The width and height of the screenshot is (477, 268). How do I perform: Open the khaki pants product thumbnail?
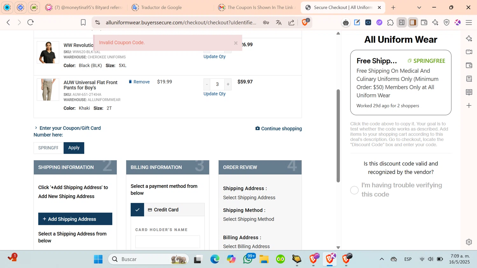[x=48, y=90]
